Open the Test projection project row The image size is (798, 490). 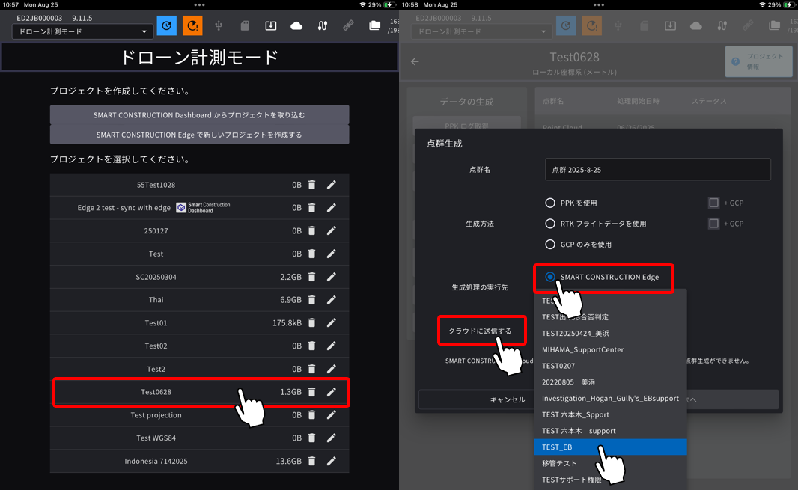(x=199, y=414)
